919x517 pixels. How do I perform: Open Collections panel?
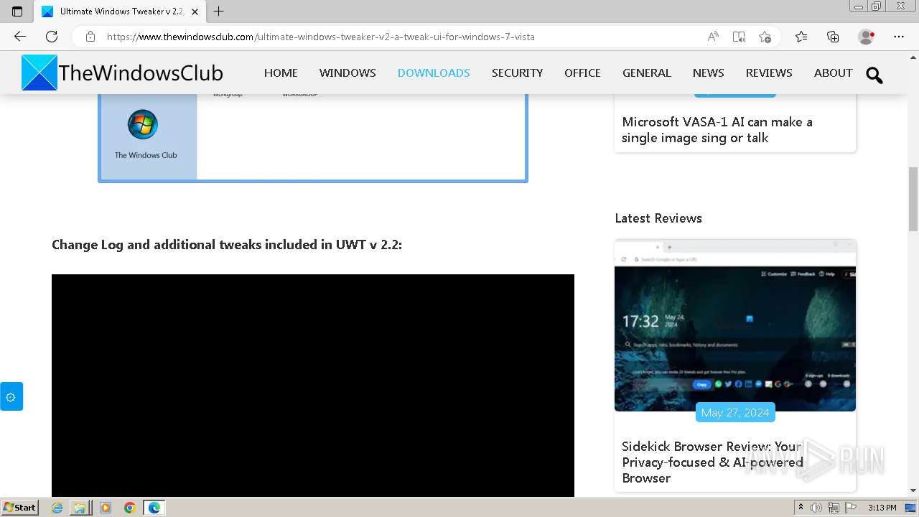(x=833, y=37)
